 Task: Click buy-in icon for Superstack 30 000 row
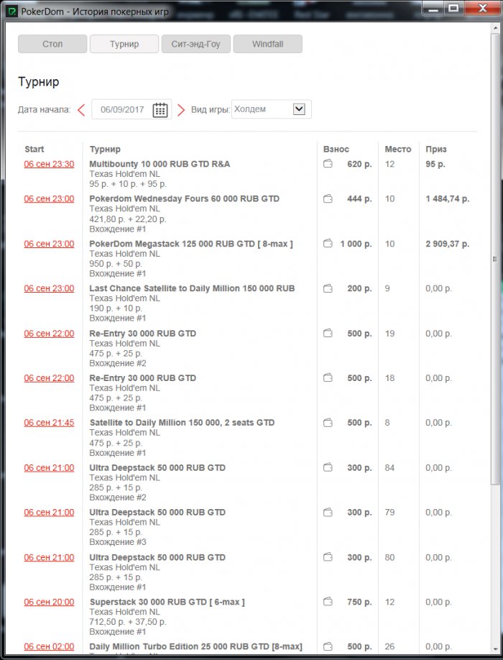point(328,602)
